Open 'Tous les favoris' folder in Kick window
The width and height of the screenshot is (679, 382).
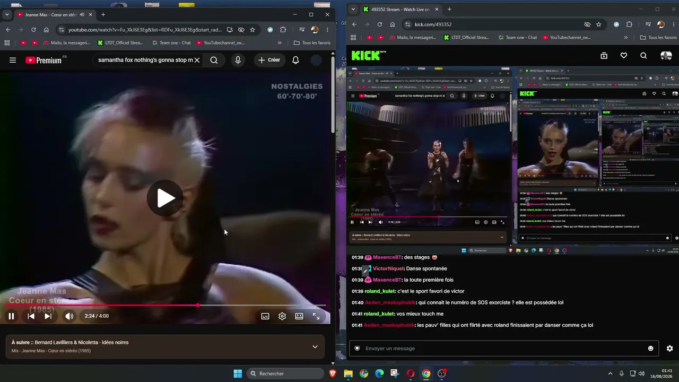point(658,38)
